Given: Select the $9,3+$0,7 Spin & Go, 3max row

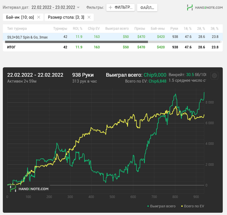Looking at the screenshot, I should coord(113,37).
